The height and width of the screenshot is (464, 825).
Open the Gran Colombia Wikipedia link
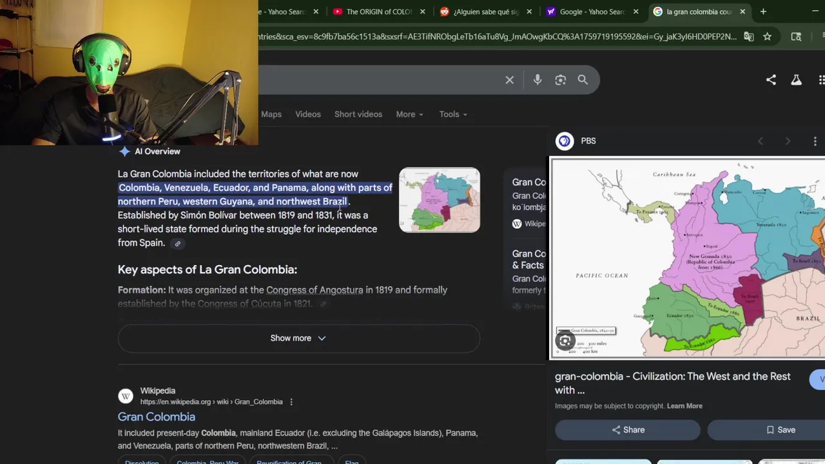click(x=157, y=417)
